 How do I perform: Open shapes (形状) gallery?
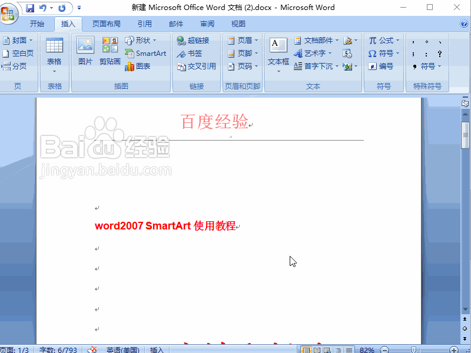(x=141, y=40)
